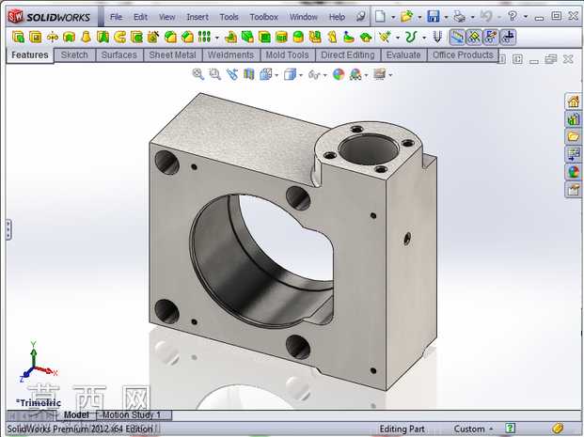
Task: Click the Edit Appearance color ball icon
Action: tap(339, 74)
